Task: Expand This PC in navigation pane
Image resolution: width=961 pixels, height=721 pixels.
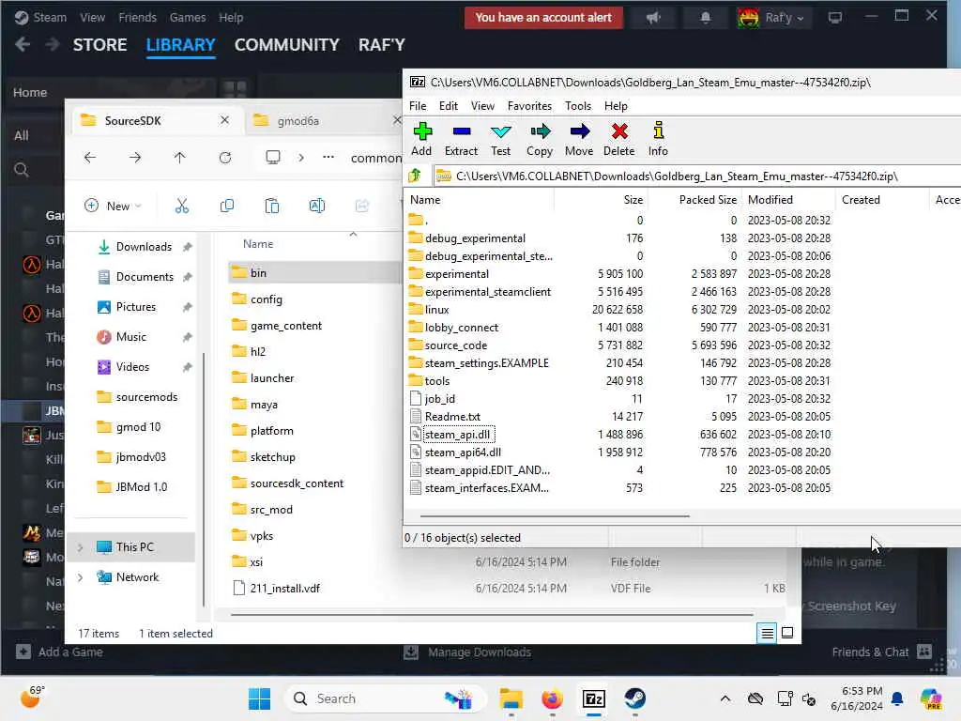Action: 81,547
